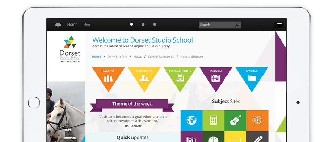The height and width of the screenshot is (142, 333).
Task: Open the calculator subject site tile
Action: [214, 120]
